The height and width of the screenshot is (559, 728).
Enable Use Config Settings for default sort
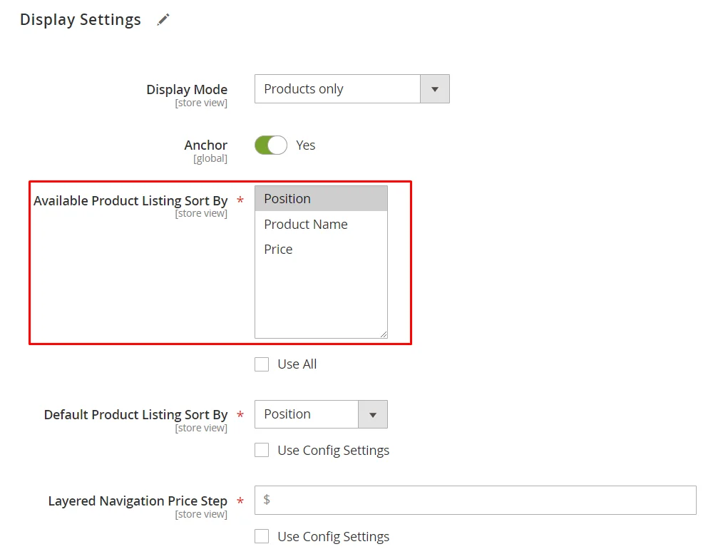(262, 451)
